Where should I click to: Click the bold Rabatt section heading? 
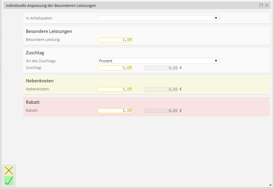tap(33, 102)
